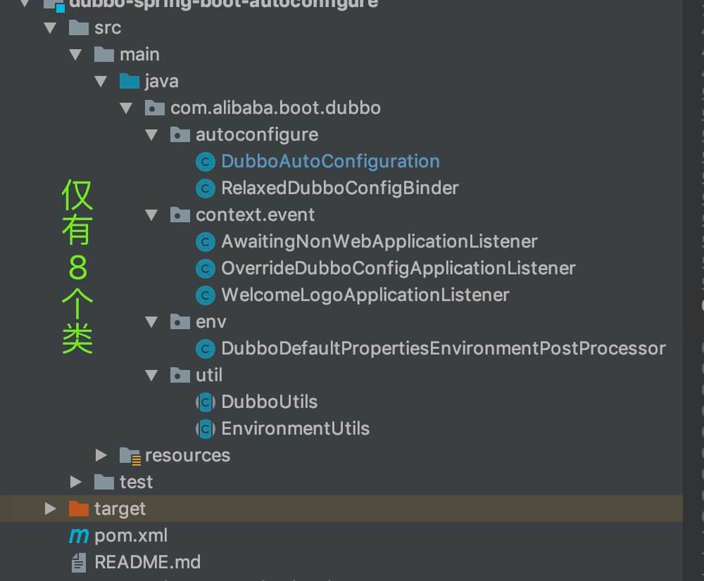Viewport: 704px width, 581px height.
Task: Select the com.alibaba.boot.dubbo package
Action: (x=275, y=108)
